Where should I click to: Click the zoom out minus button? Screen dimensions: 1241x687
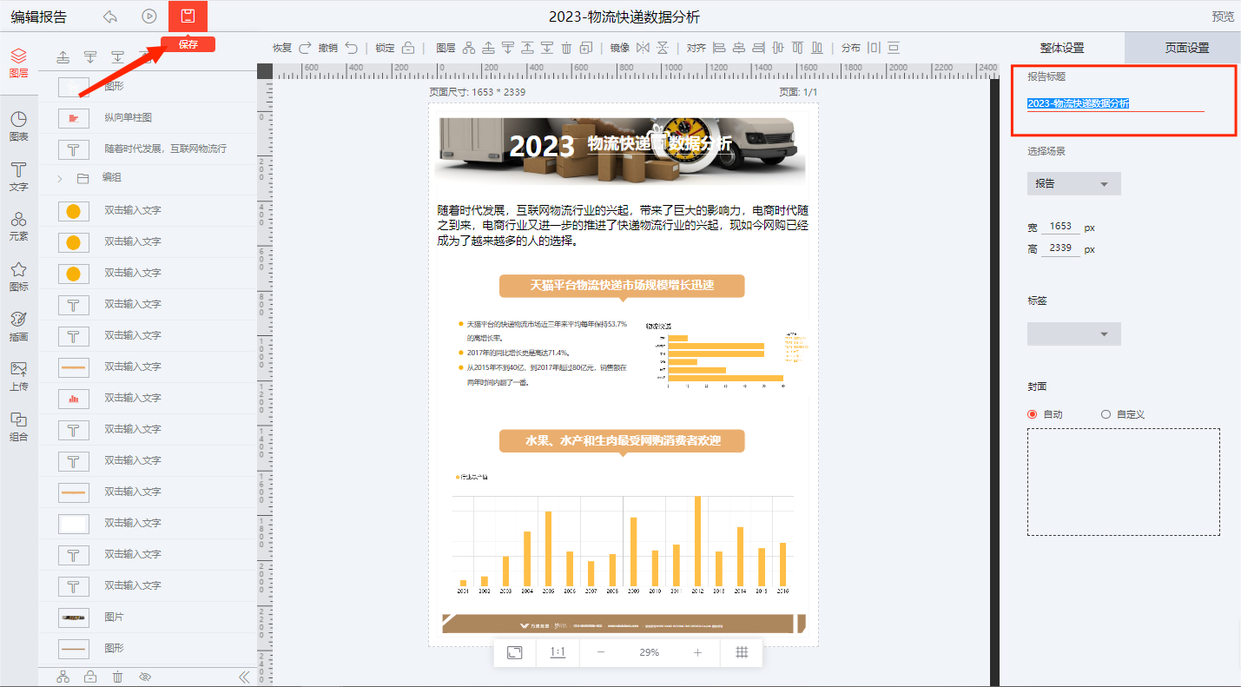click(601, 652)
